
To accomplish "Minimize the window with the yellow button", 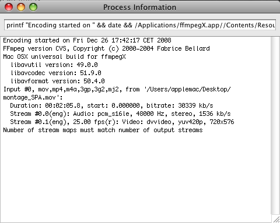I will pos(21,8).
